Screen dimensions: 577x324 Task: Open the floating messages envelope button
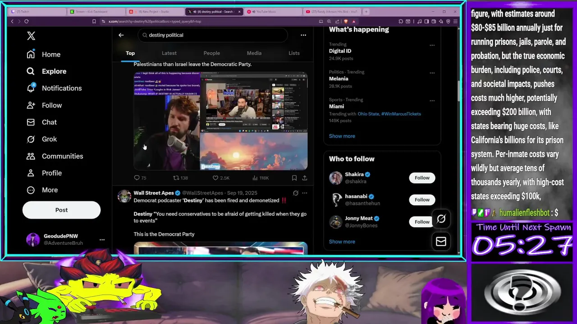coord(441,242)
